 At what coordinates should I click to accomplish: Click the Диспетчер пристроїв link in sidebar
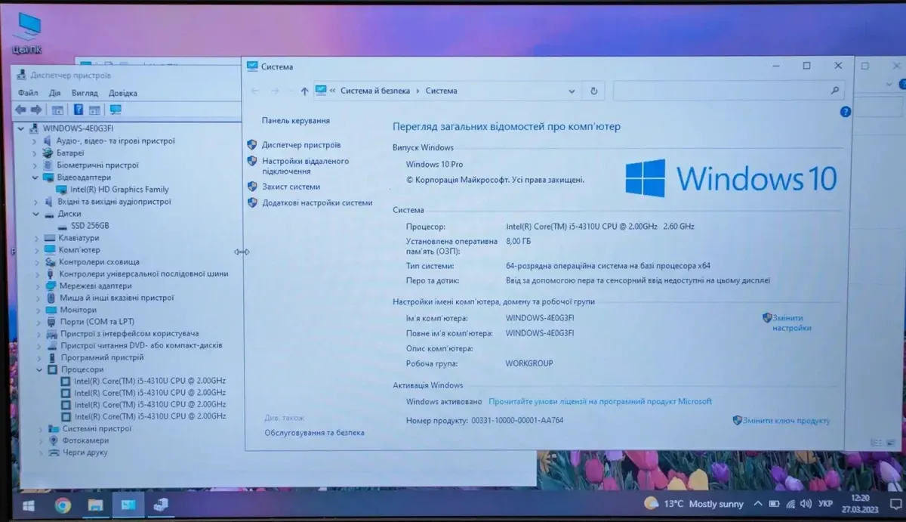[x=300, y=145]
